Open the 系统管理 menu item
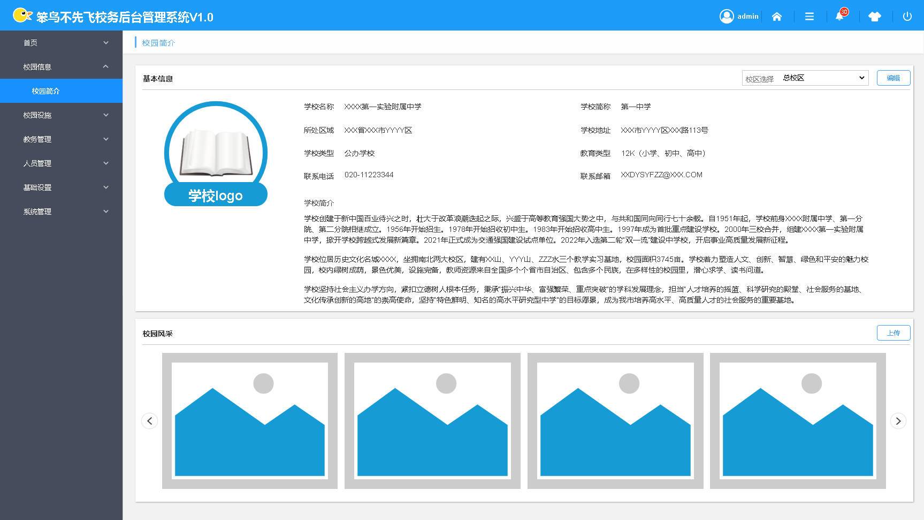 [x=61, y=212]
